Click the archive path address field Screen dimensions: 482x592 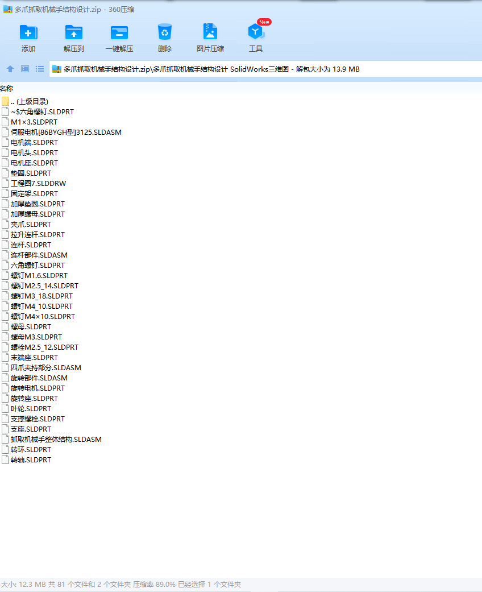pyautogui.click(x=265, y=69)
